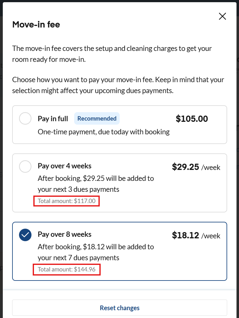Click Total amount: $117.00 text

(67, 201)
